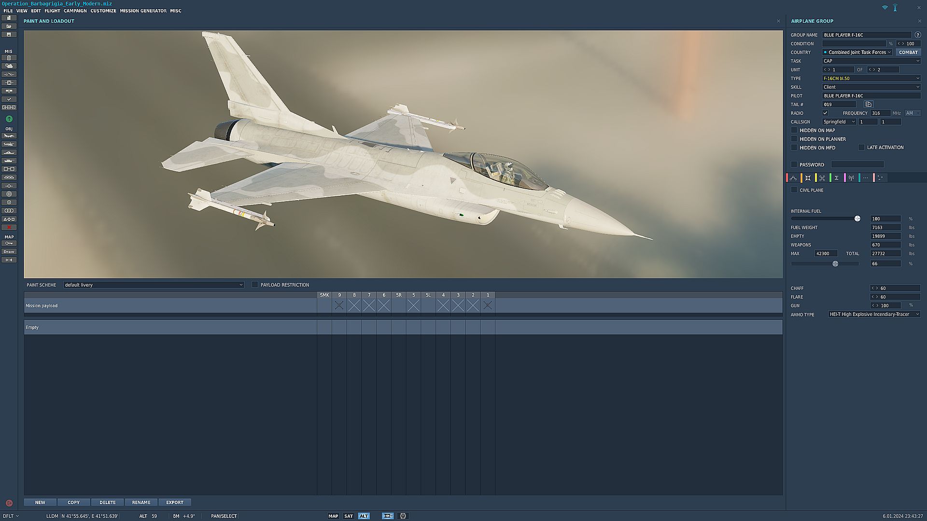Open the radio settings tab with antenna icon
The height and width of the screenshot is (521, 927).
click(x=852, y=178)
